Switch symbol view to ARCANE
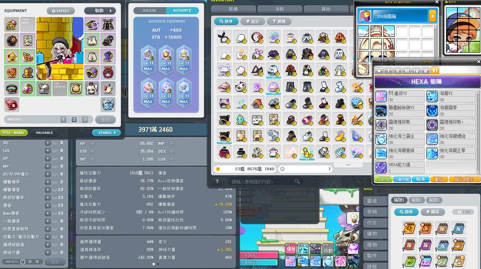This screenshot has height=269, width=481. point(150,10)
